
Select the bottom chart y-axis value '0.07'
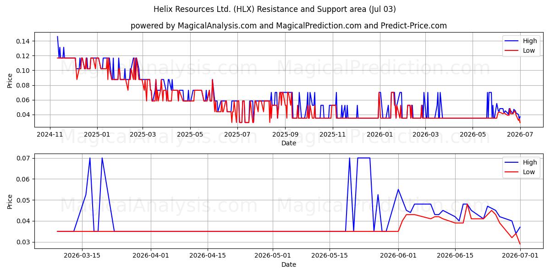[x=23, y=158]
